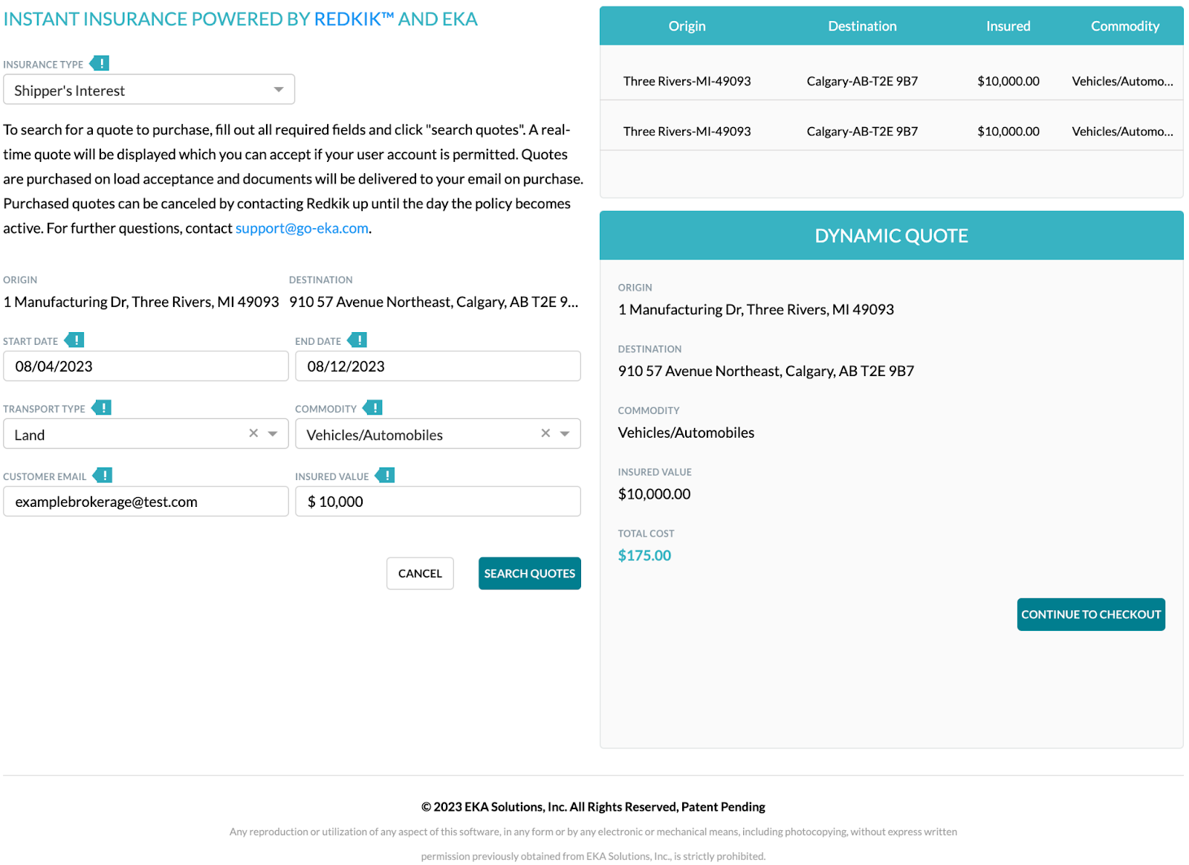Click the Start Date warning icon
The image size is (1189, 865).
pos(74,340)
